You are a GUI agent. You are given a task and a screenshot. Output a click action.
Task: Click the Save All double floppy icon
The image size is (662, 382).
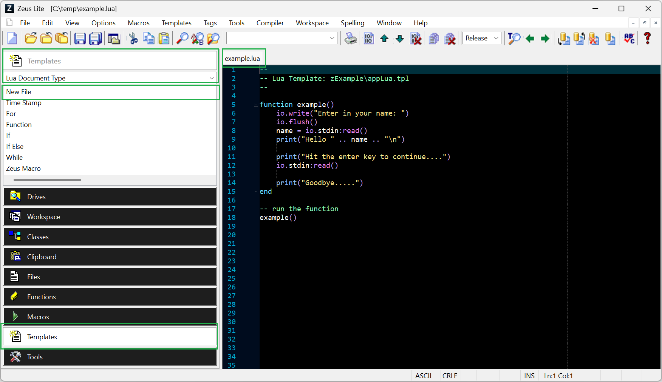(96, 38)
